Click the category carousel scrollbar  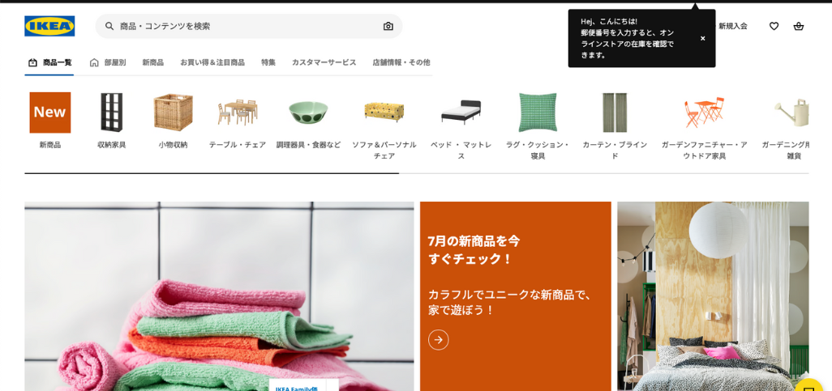[416, 173]
